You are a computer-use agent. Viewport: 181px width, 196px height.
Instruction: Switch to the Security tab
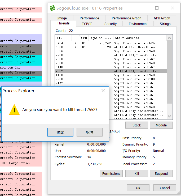pos(111,24)
